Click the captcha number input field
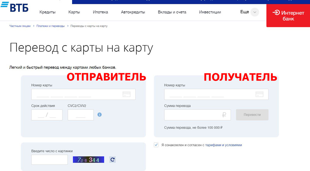This screenshot has height=171, width=310. 50,159
